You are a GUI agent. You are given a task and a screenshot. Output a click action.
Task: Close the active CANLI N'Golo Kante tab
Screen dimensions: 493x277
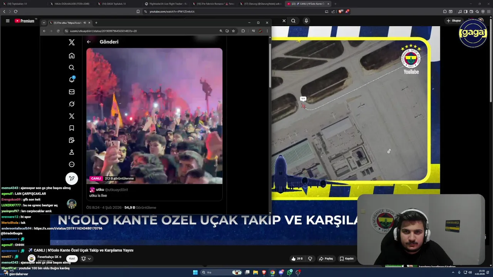click(x=328, y=4)
